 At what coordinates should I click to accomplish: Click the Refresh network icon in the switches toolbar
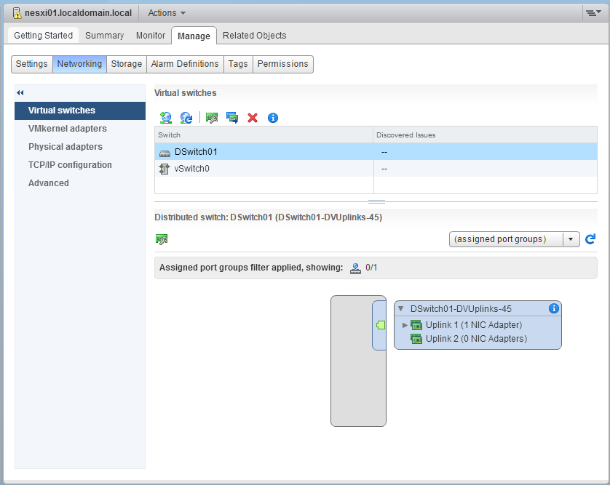tap(186, 118)
